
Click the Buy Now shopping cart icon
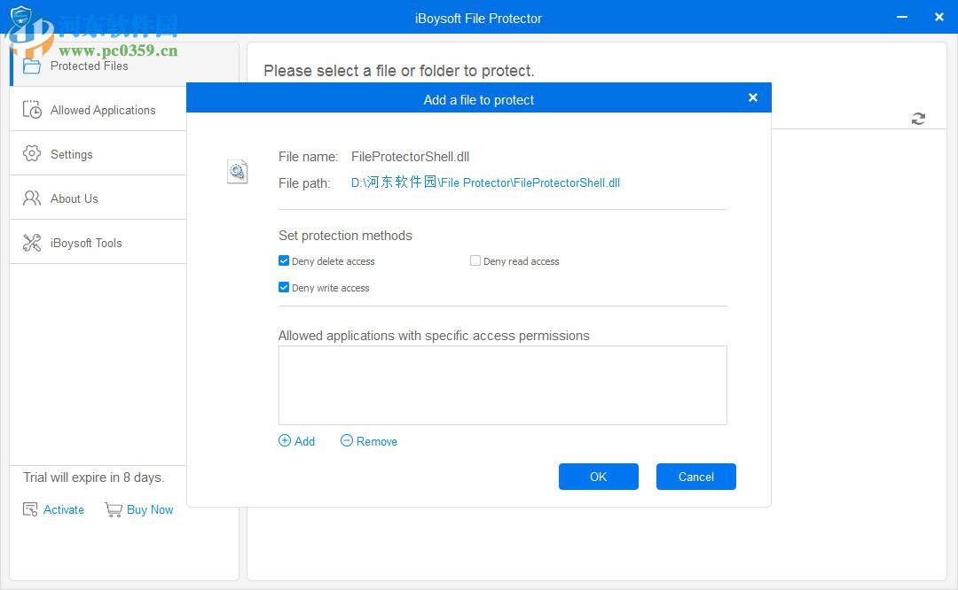(x=114, y=509)
